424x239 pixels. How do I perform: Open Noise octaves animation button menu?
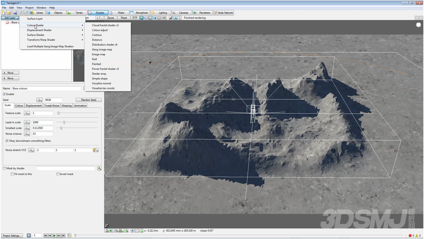(x=27, y=134)
